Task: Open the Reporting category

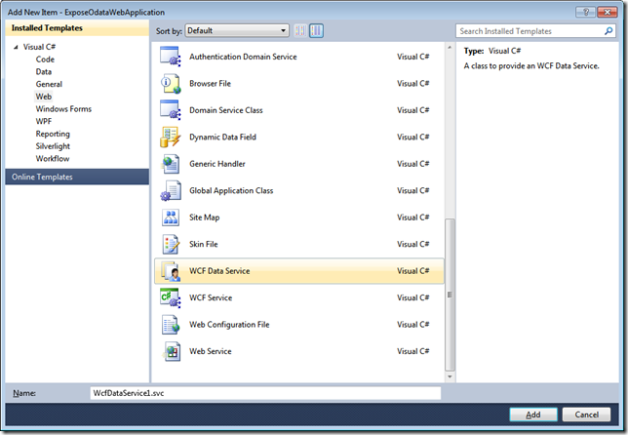Action: 53,134
